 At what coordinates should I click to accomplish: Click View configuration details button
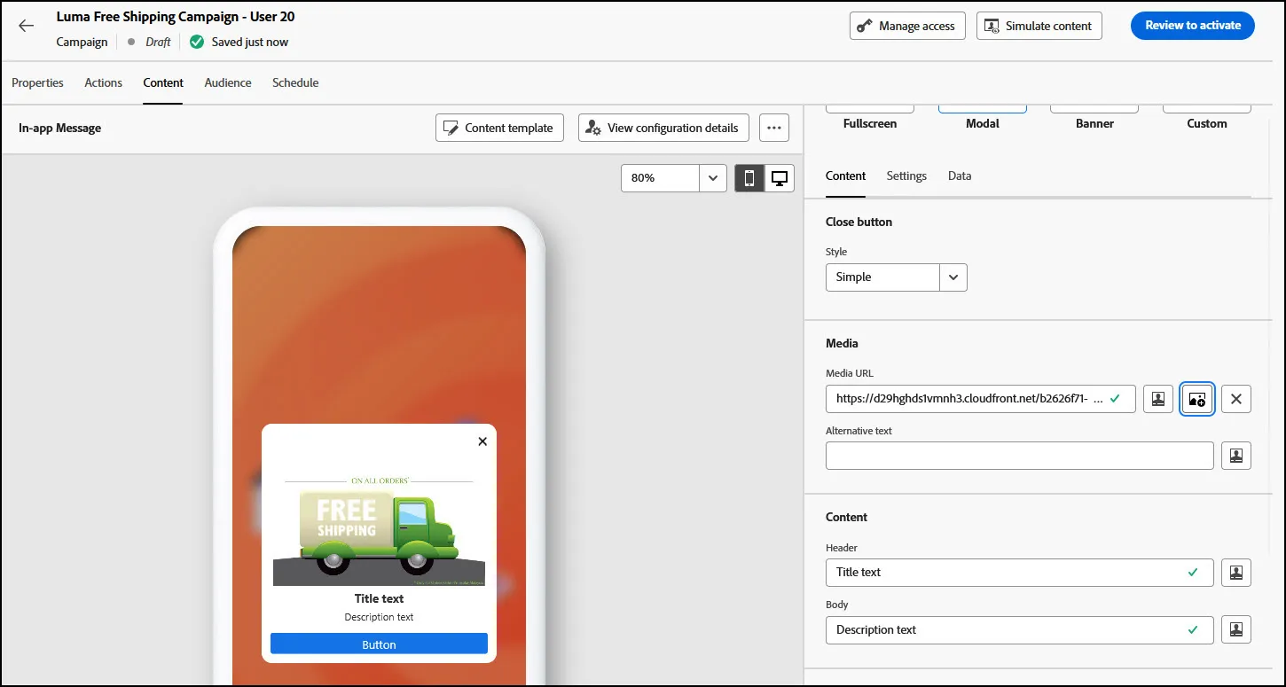point(663,128)
